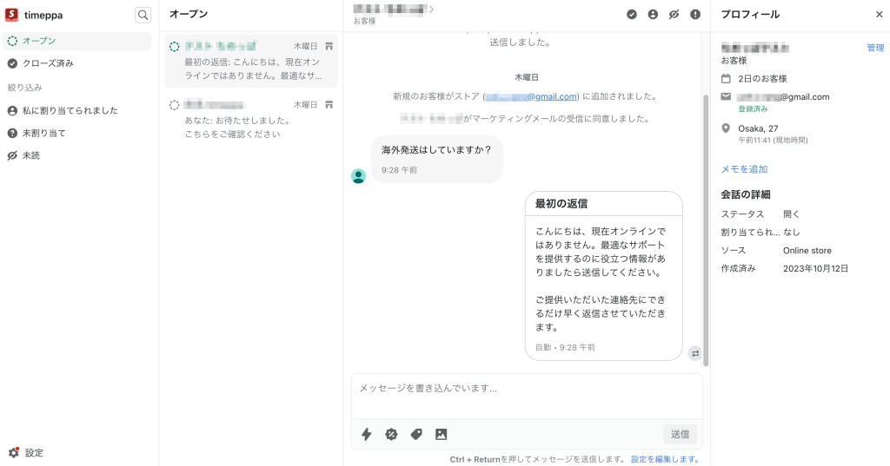
Task: Click the calendar icon beside 2日のお客様
Action: click(x=726, y=78)
